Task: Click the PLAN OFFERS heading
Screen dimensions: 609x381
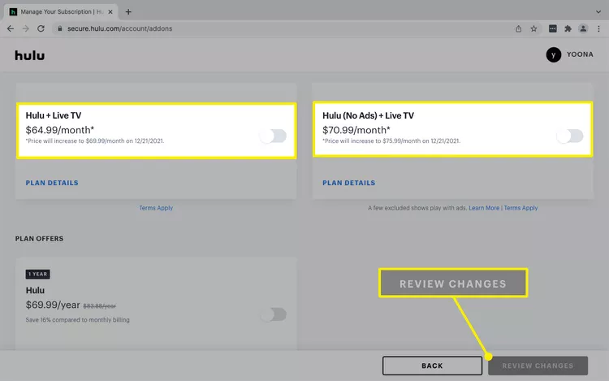Action: (39, 239)
